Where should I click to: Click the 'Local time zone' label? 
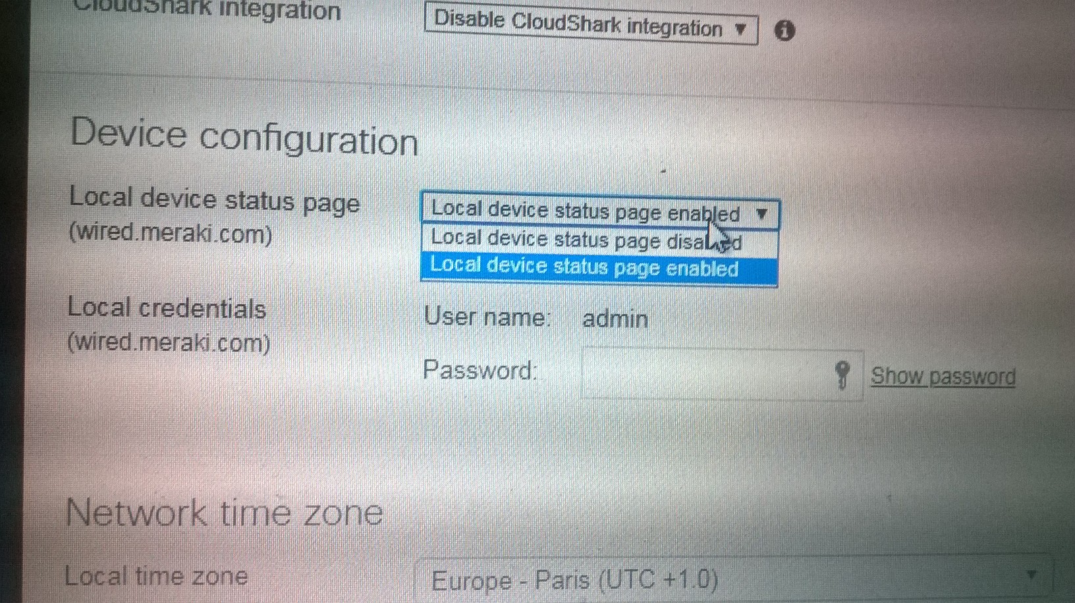pyautogui.click(x=156, y=576)
